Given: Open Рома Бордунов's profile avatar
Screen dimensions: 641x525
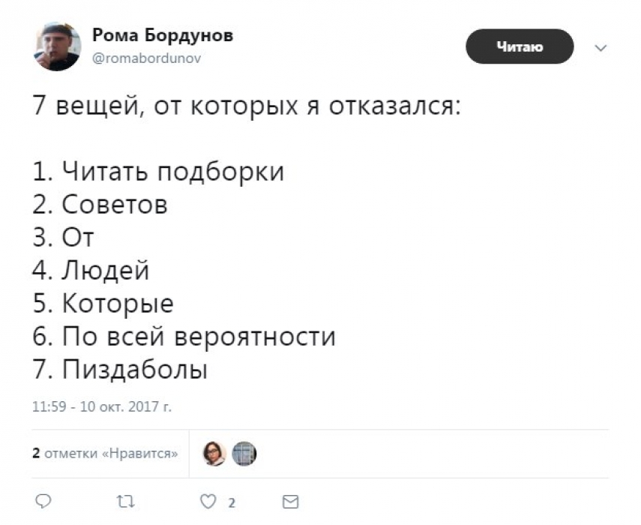Looking at the screenshot, I should pyautogui.click(x=57, y=46).
